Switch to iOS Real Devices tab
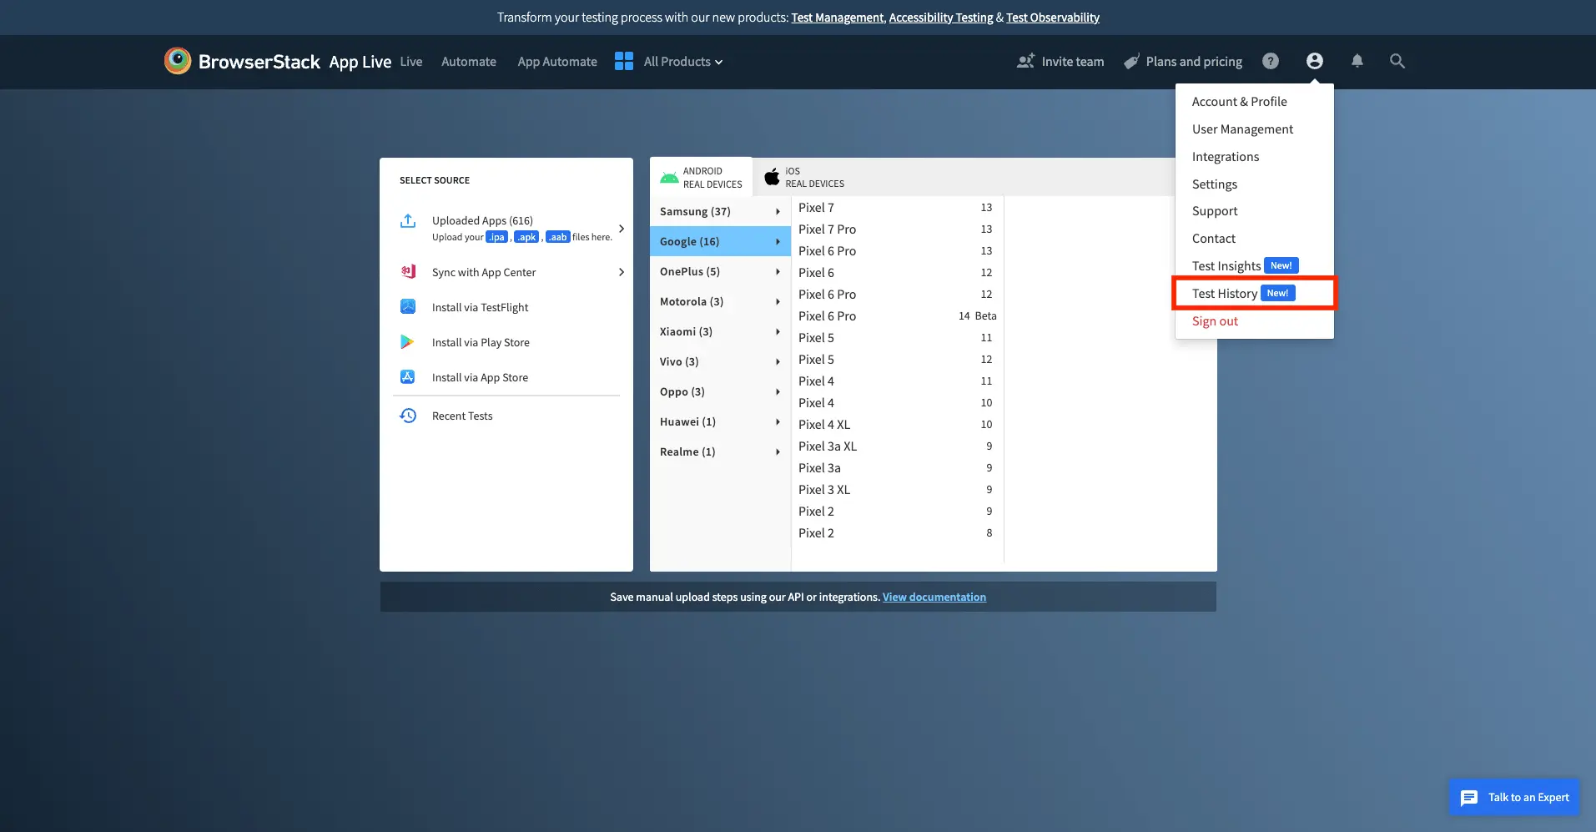Screen dimensions: 1596x832 coord(804,177)
